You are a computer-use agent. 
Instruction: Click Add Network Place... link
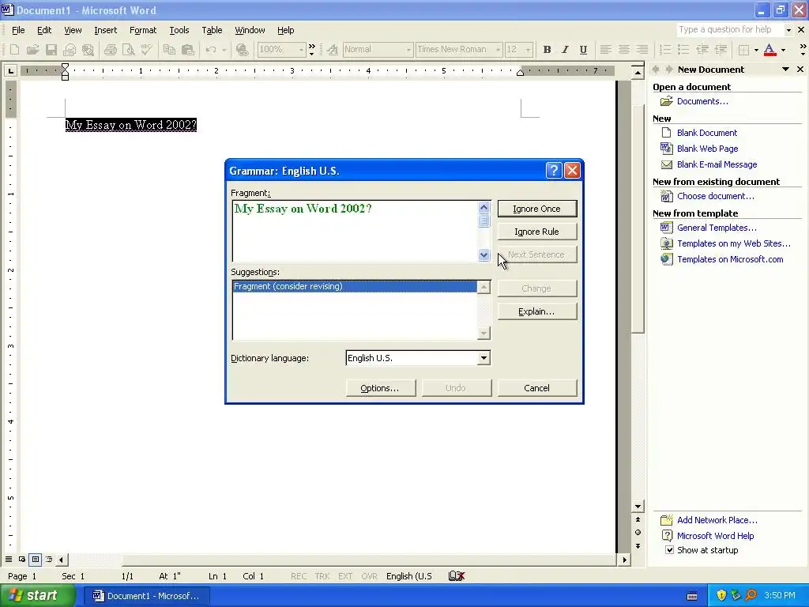(x=717, y=520)
